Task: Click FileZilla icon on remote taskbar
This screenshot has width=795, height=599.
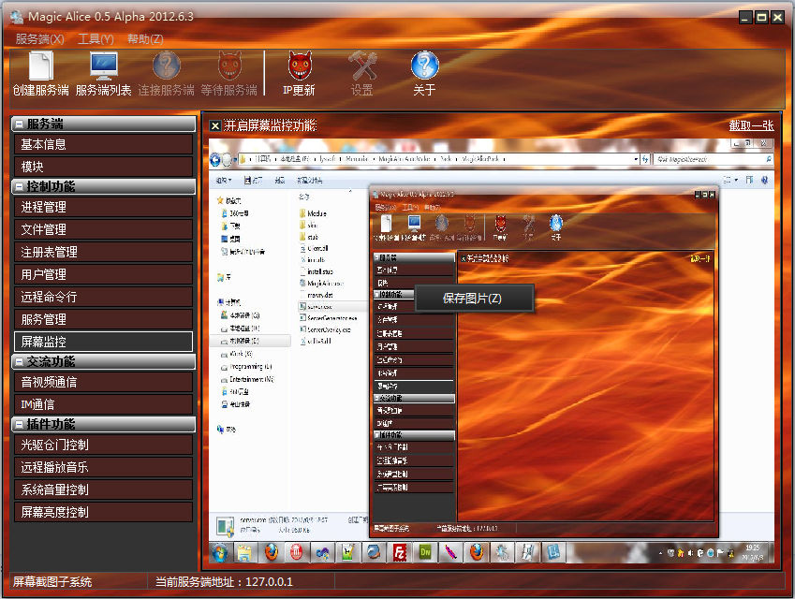Action: coord(400,552)
